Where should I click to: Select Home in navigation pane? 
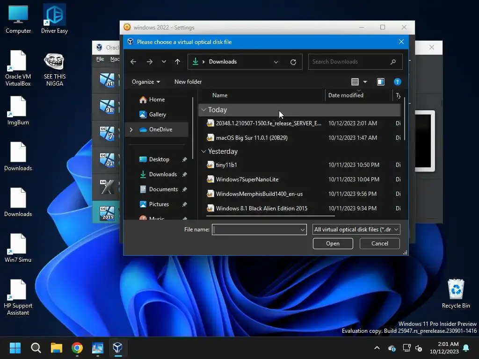tap(157, 100)
